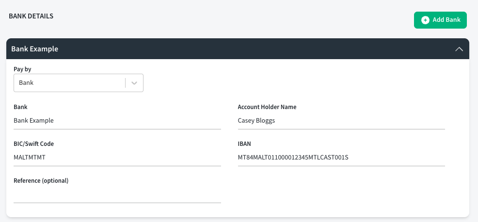Edit the IBAN field
Image resolution: width=478 pixels, height=222 pixels.
coord(341,158)
